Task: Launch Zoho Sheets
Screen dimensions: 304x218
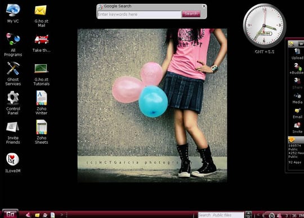Action: (41, 132)
